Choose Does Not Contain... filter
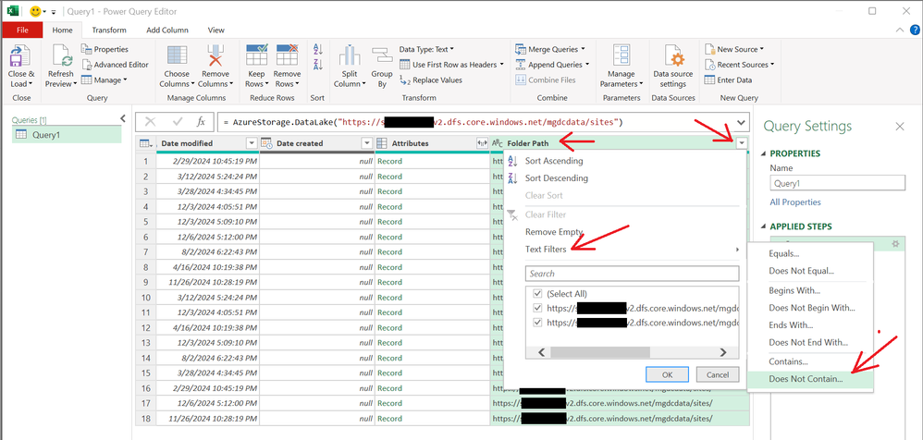The height and width of the screenshot is (440, 923). (x=810, y=379)
